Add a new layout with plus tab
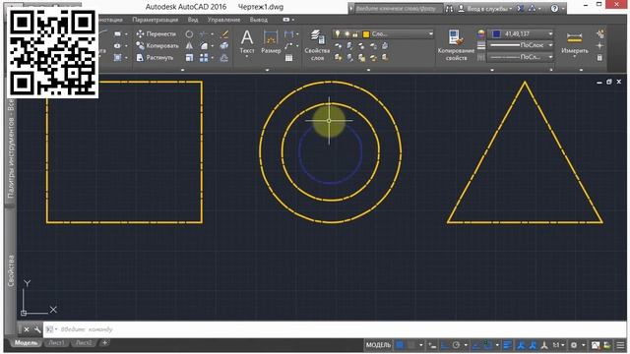This screenshot has width=630, height=354. coord(104,343)
